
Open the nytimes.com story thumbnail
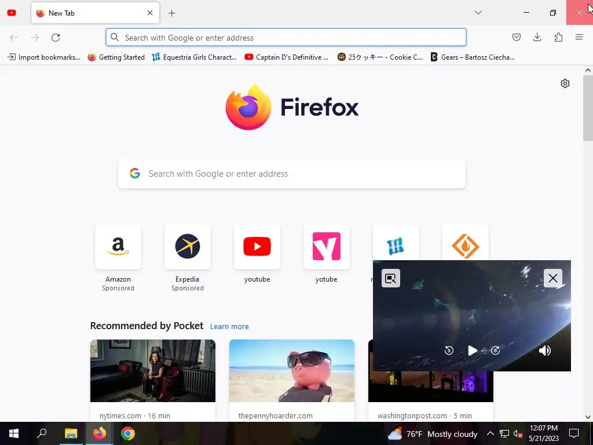click(x=153, y=371)
